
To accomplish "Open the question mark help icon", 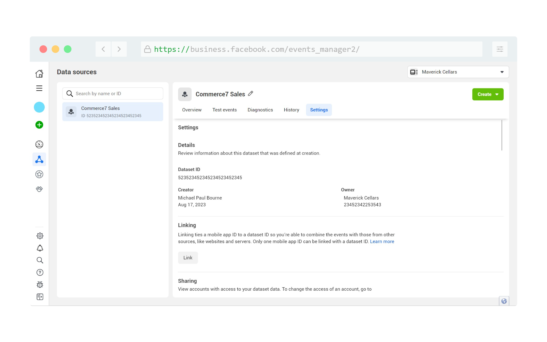I will (x=40, y=272).
